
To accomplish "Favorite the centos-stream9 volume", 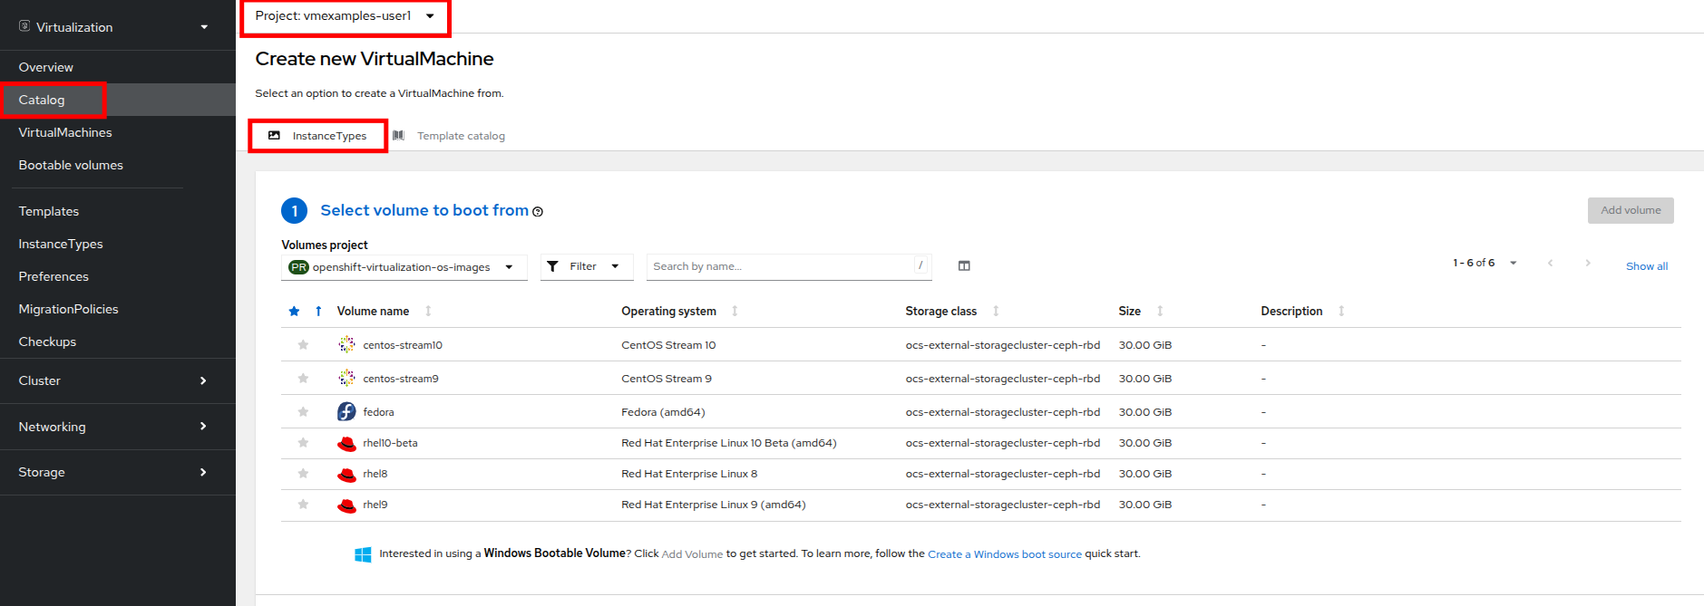I will pyautogui.click(x=303, y=379).
